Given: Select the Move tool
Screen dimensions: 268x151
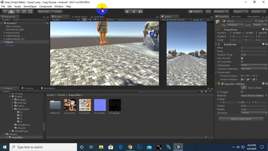Looking at the screenshot, I should tap(11, 11).
